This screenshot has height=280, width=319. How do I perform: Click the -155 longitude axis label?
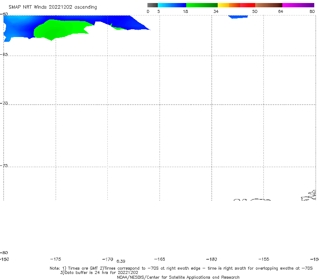click(x=264, y=259)
